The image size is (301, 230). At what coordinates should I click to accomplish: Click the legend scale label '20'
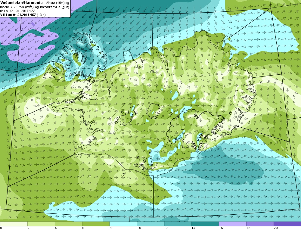[275, 228]
